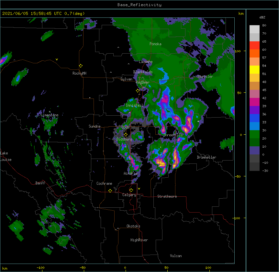Click the magenta 42 dBZ legend swatch
This screenshot has width=279, height=272.
coord(254,102)
